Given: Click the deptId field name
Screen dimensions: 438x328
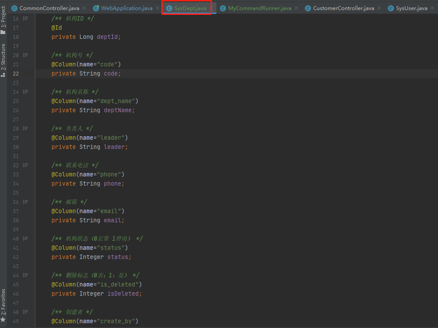Looking at the screenshot, I should 107,37.
